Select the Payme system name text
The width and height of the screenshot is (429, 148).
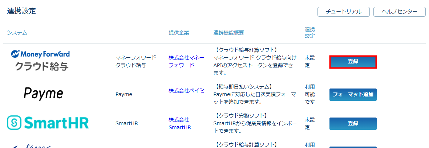coord(124,94)
